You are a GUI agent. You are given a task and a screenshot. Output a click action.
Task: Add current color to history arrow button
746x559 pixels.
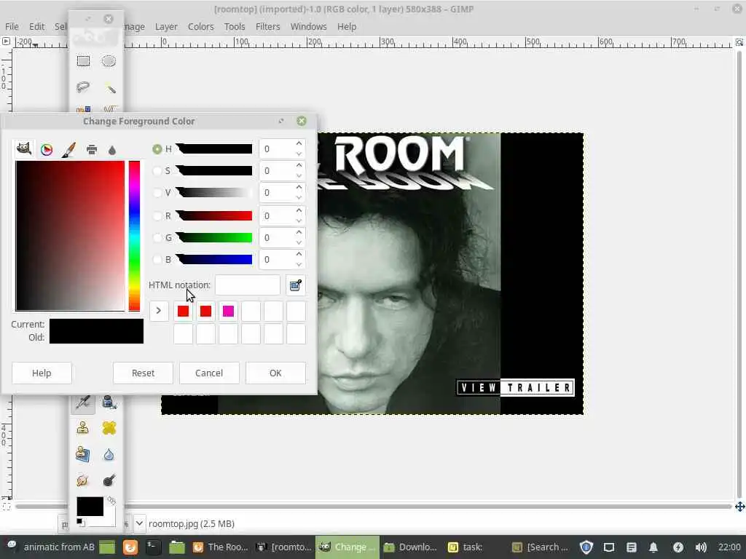tap(159, 311)
